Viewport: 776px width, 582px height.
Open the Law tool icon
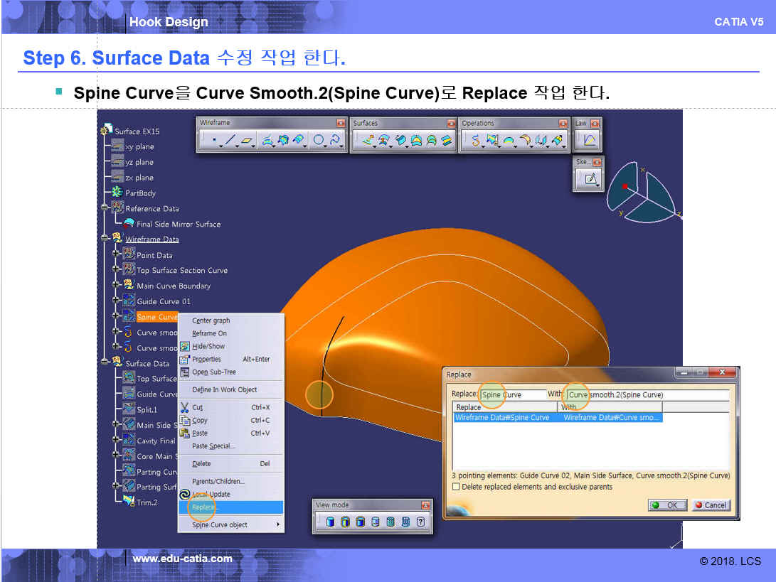590,141
